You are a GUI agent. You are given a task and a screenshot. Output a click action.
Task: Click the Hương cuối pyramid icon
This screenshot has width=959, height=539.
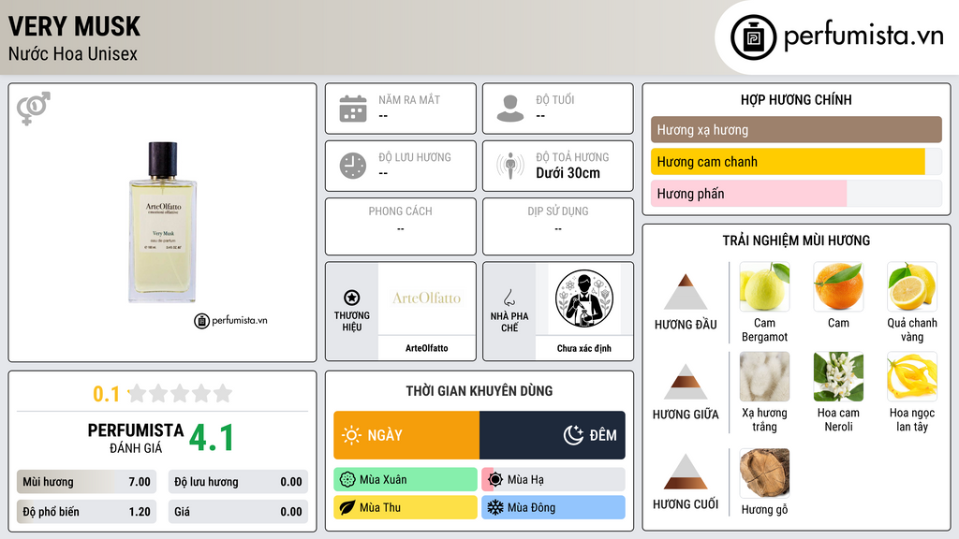click(x=686, y=472)
